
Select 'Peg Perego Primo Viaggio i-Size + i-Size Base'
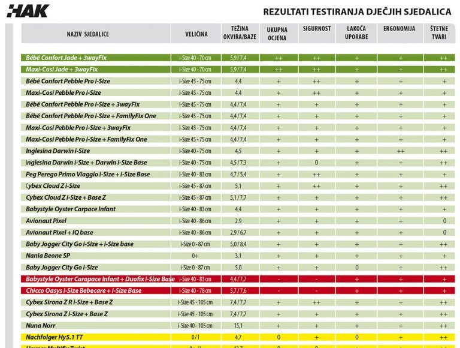pos(238,174)
